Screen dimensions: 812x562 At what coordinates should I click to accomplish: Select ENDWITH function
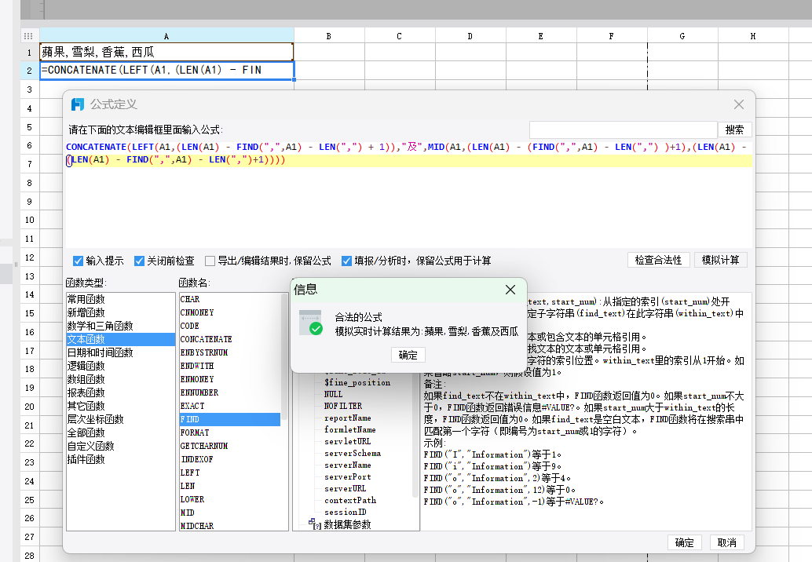[230, 366]
